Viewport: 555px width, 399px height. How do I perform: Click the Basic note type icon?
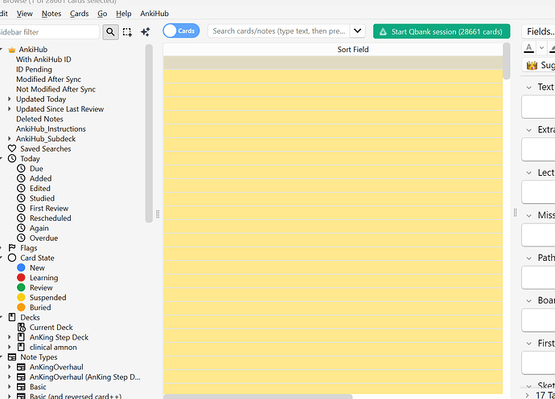coord(21,387)
